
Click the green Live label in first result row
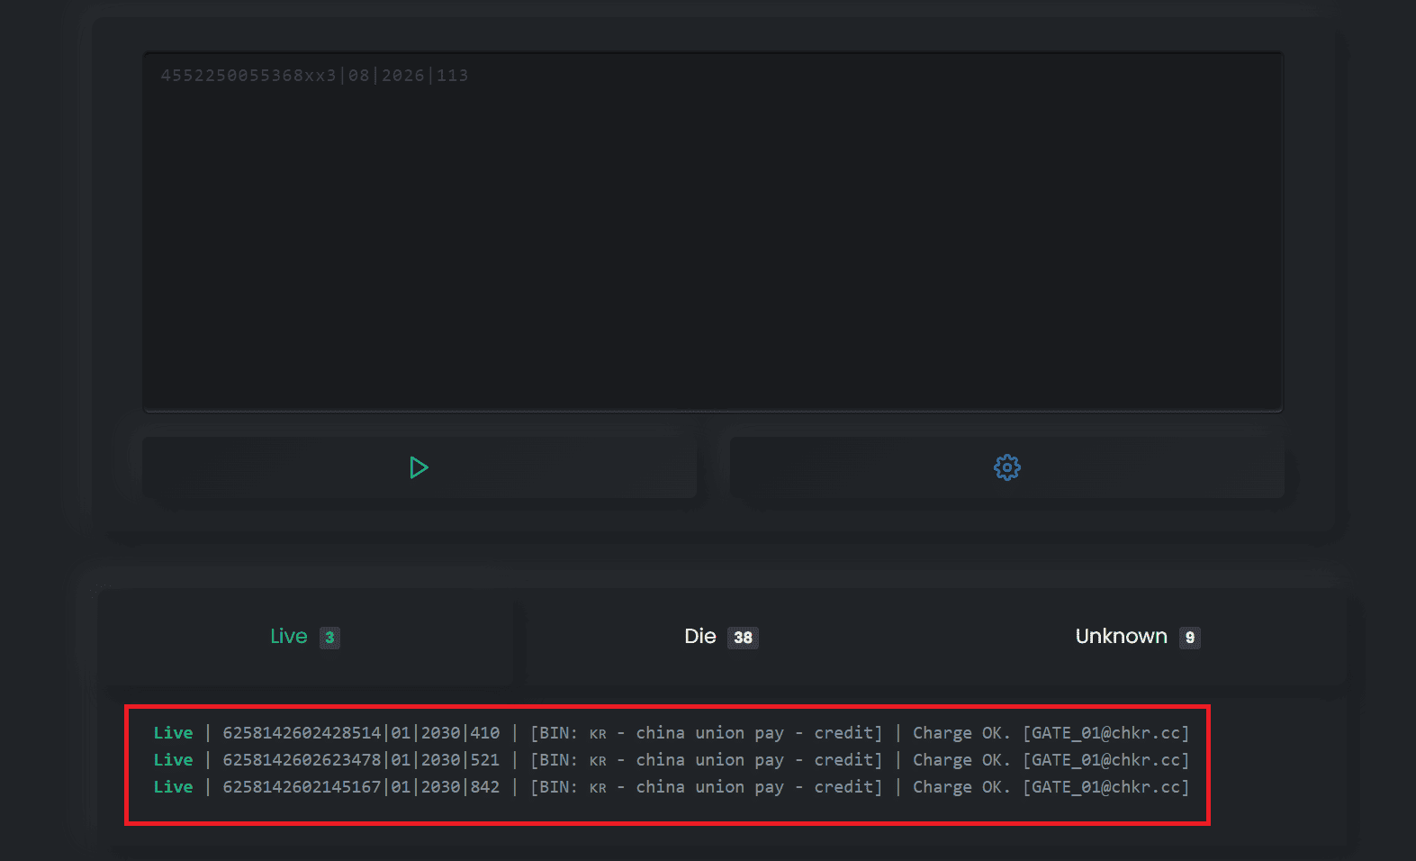(x=173, y=733)
